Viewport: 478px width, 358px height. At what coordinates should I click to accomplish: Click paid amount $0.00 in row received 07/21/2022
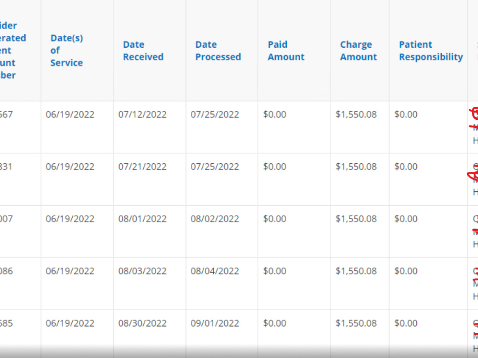pos(274,167)
